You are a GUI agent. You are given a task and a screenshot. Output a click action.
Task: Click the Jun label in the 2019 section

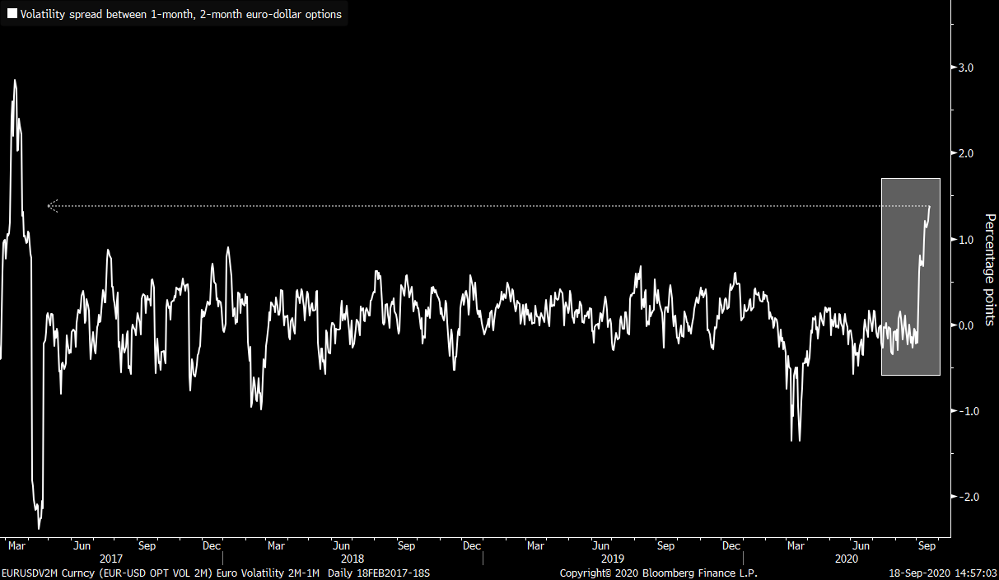tap(600, 545)
